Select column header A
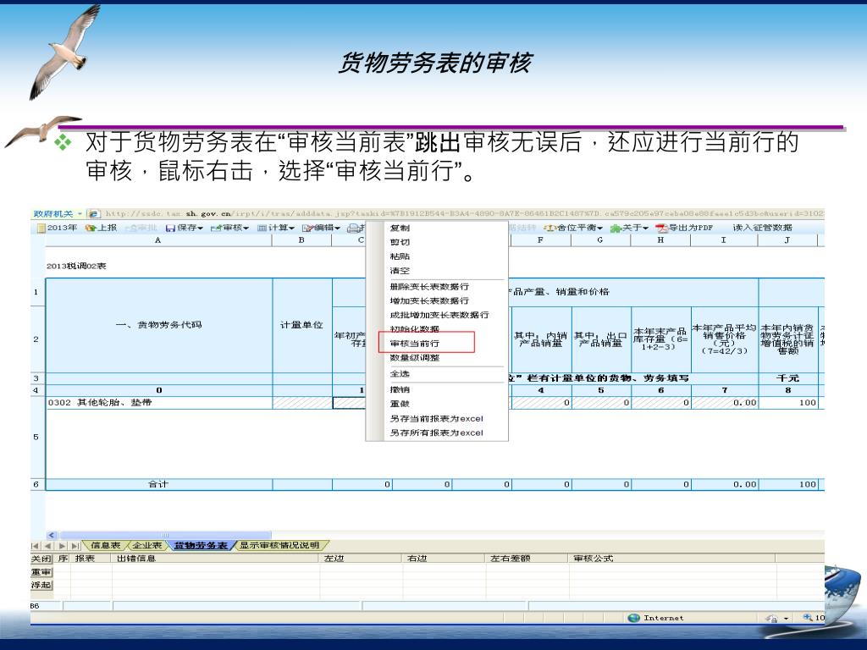Viewport: 867px width, 650px height. [158, 240]
